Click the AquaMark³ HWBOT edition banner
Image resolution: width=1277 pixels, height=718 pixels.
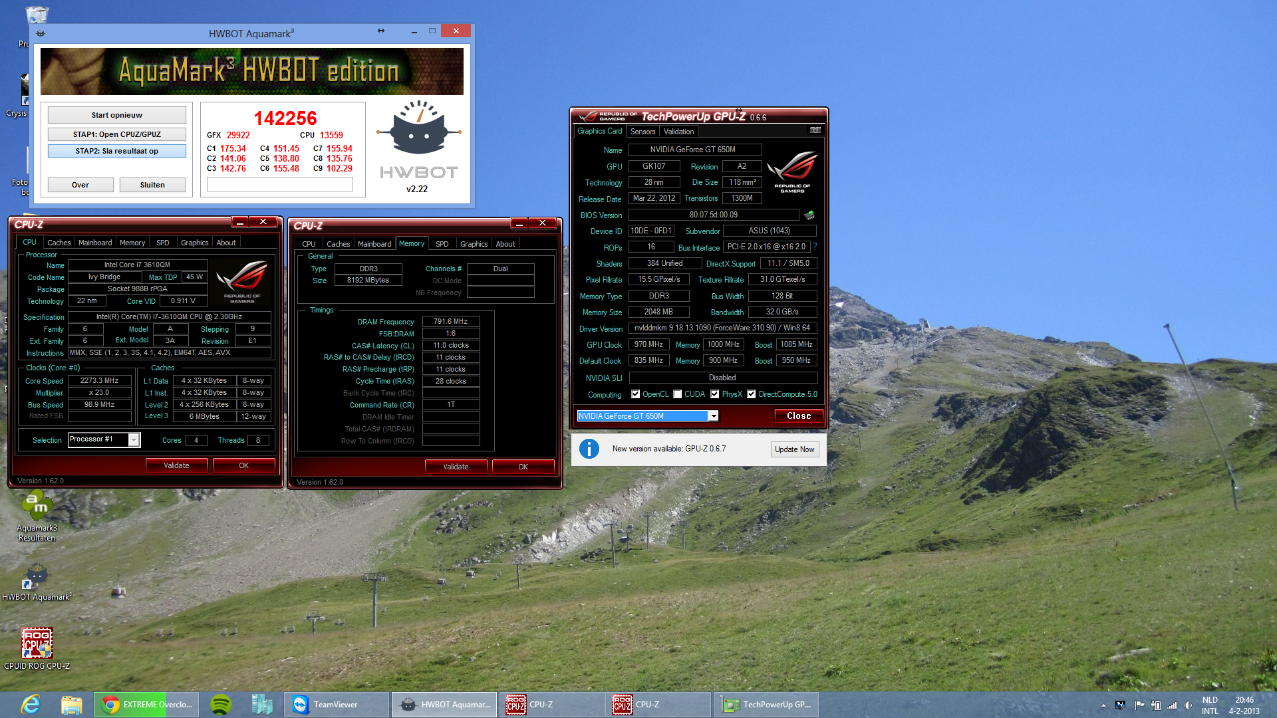point(252,71)
